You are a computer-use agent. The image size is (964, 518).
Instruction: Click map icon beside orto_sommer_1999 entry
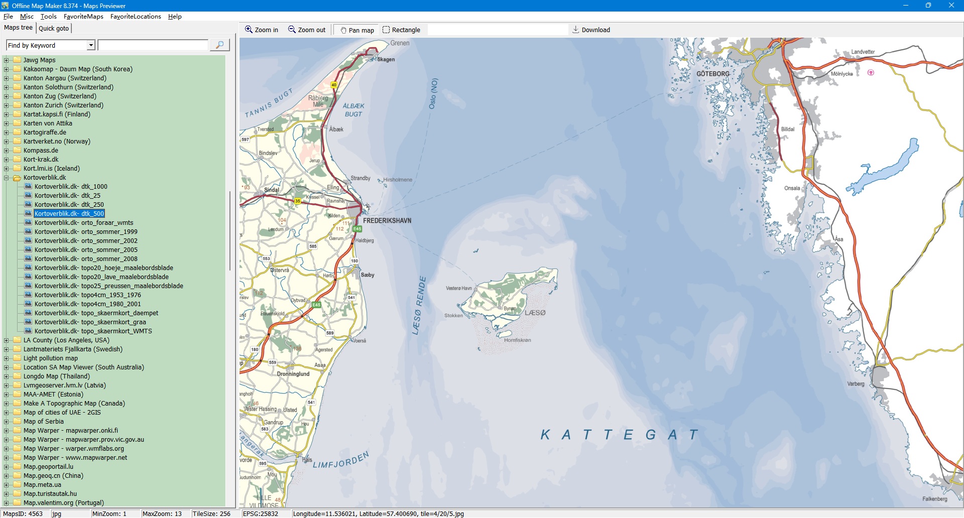(x=29, y=231)
